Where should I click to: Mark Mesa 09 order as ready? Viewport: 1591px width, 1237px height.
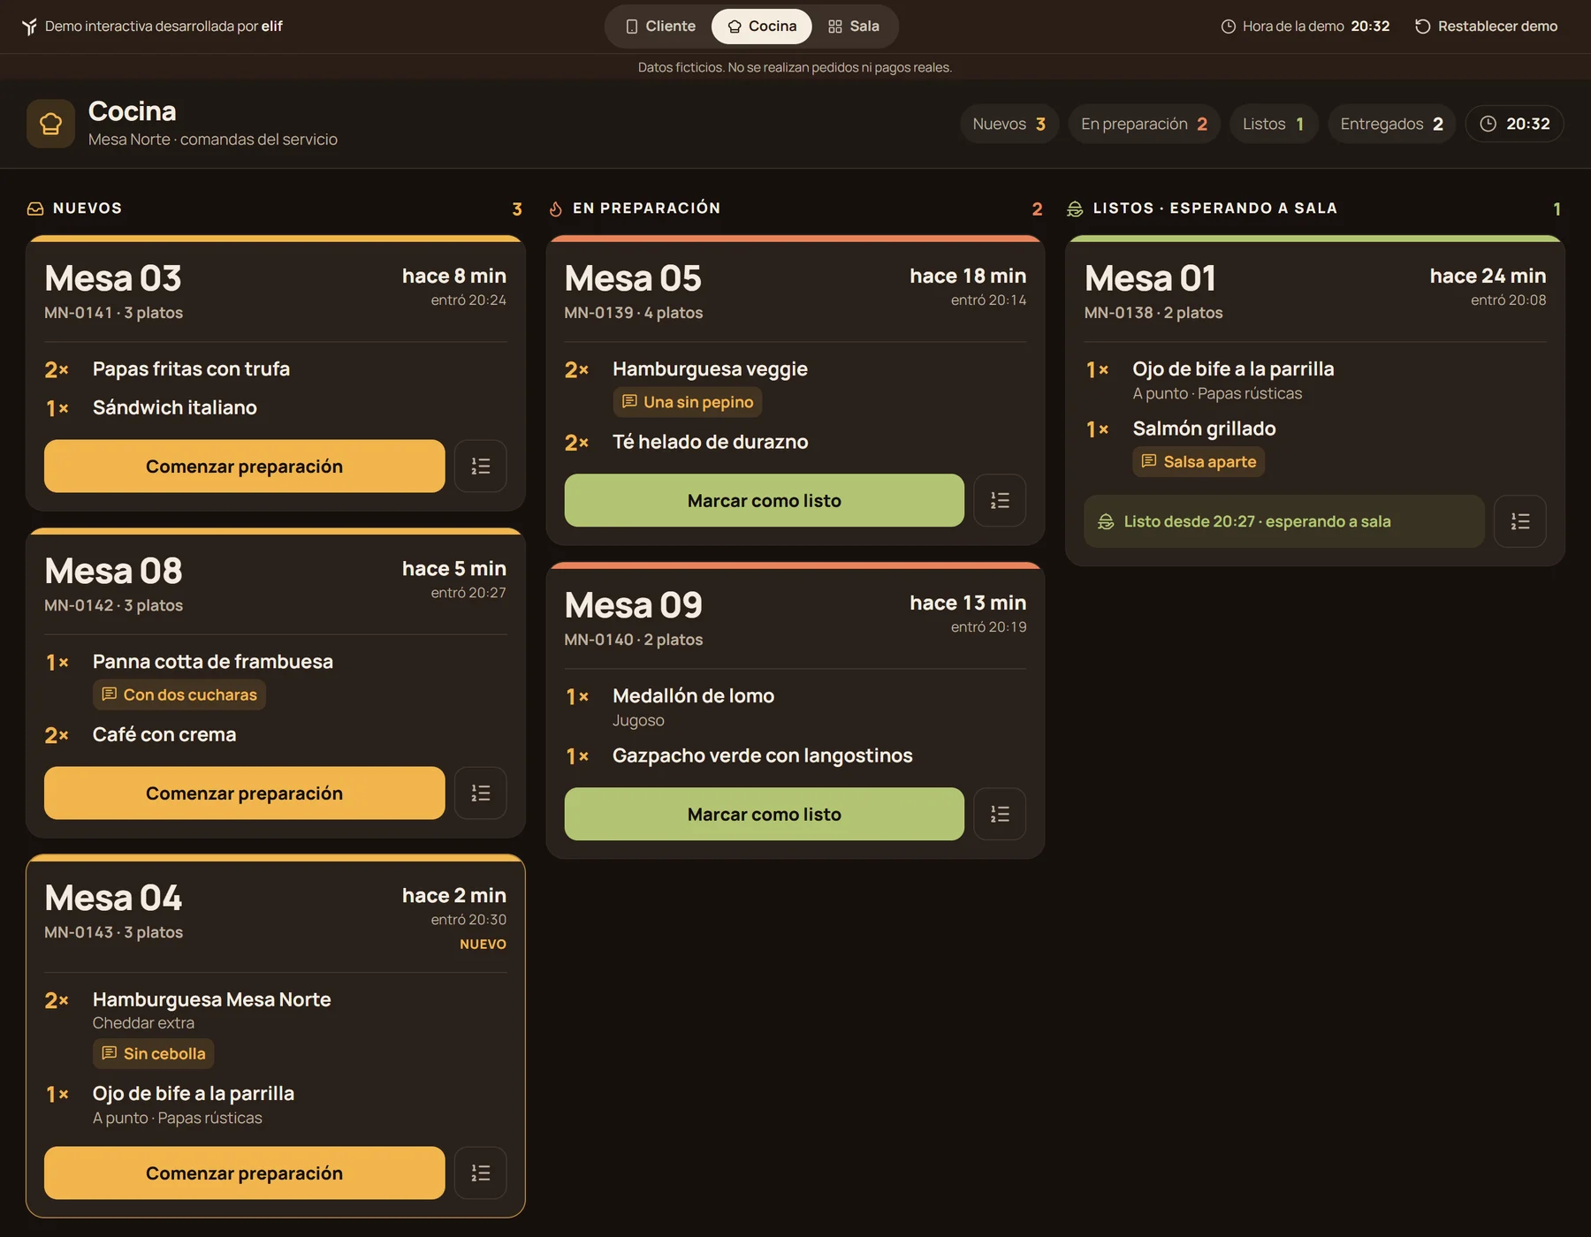(764, 814)
